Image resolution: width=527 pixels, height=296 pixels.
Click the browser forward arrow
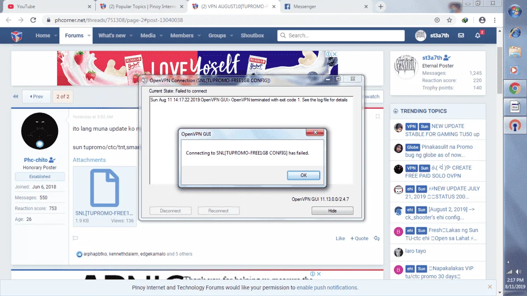21,20
